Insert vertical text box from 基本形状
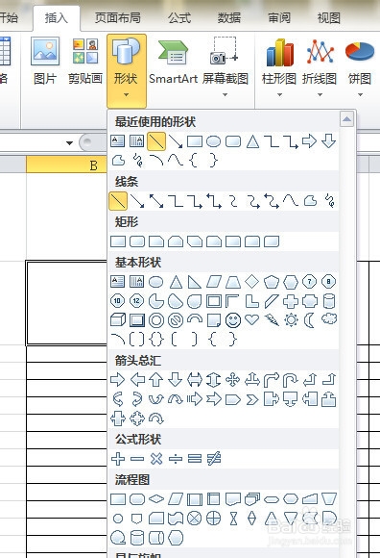 pyautogui.click(x=137, y=282)
